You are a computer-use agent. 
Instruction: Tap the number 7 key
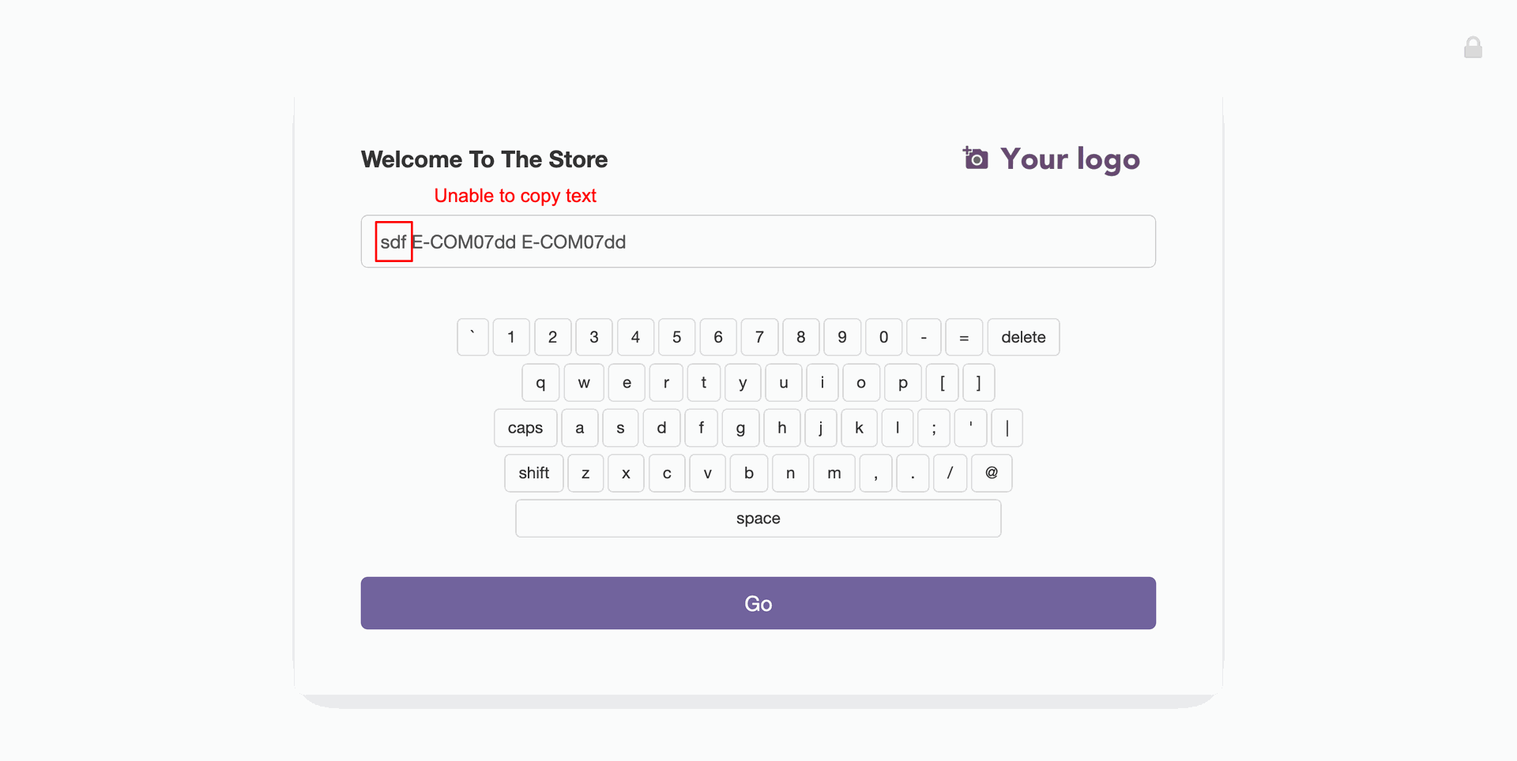[x=759, y=337]
